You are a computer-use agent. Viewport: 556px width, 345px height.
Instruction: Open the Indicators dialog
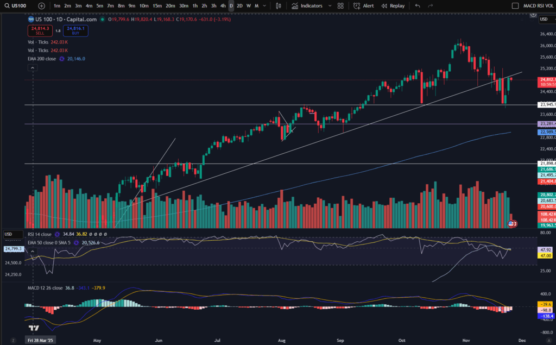tap(307, 5)
